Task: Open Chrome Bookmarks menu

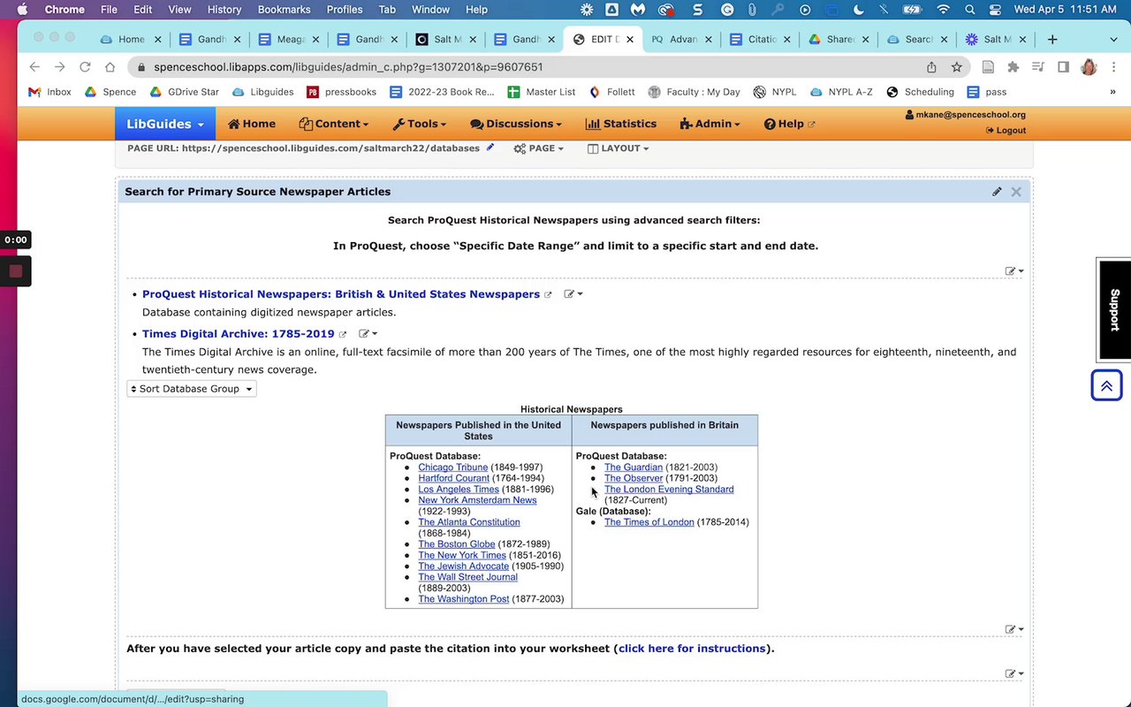Action: [284, 10]
